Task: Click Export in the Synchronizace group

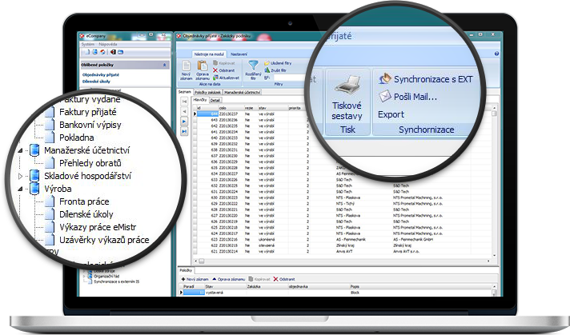Action: tap(391, 114)
